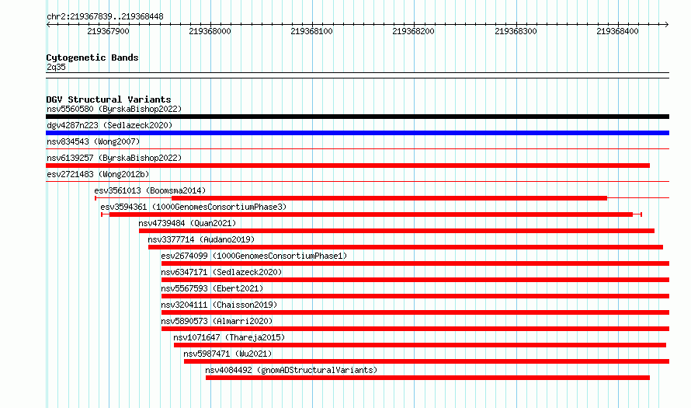Select the red esv3594361 variant bar
The height and width of the screenshot is (408, 691).
point(371,214)
